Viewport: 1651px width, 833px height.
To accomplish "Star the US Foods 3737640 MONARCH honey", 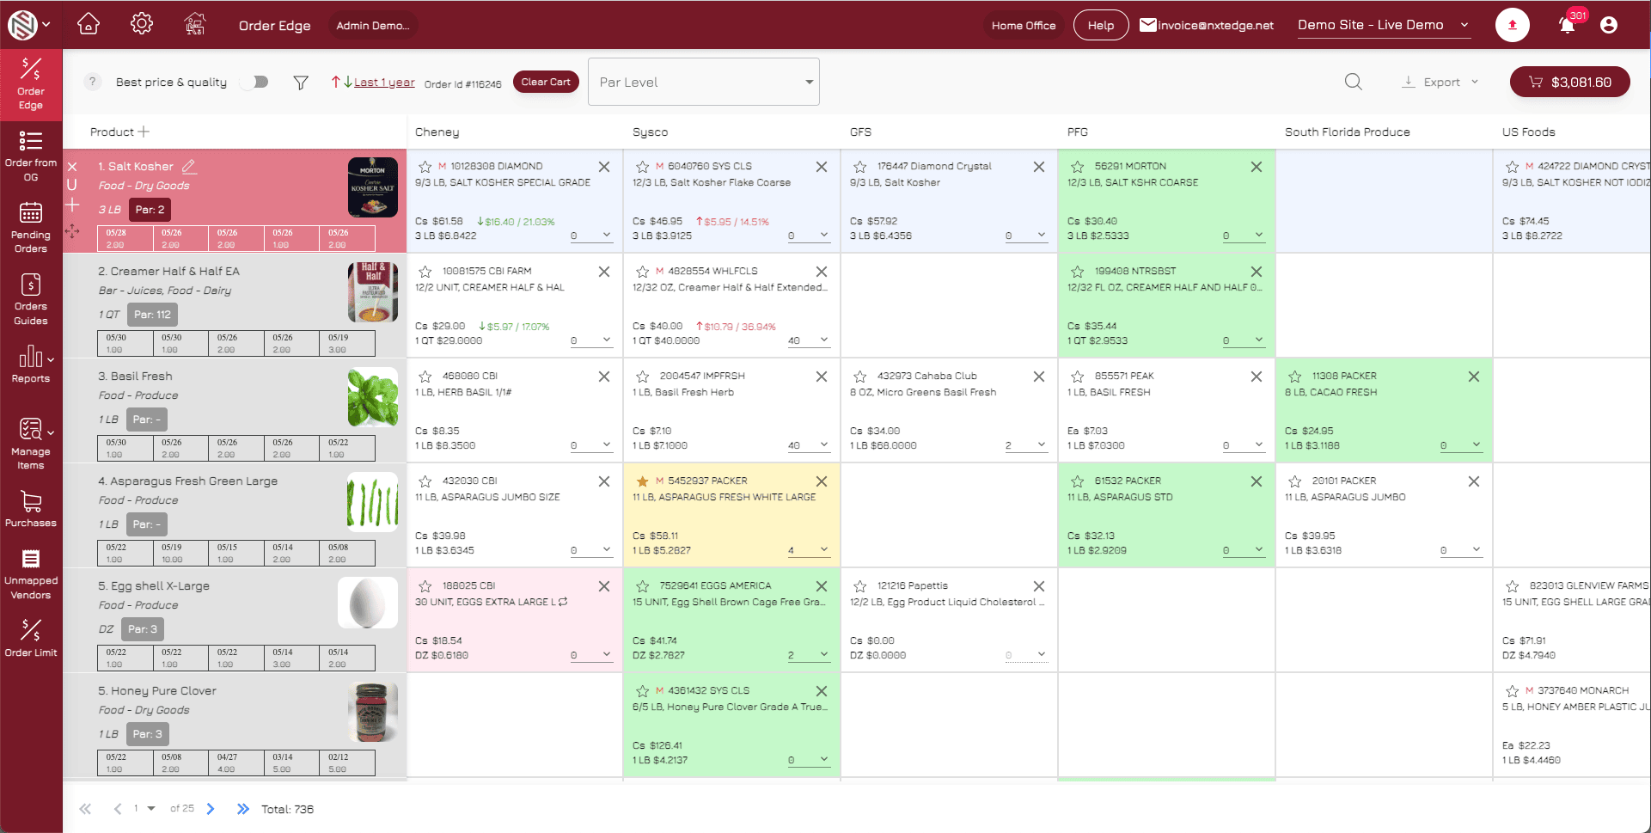I will (1513, 691).
